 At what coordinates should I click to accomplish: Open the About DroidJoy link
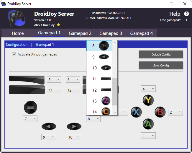pos(44,25)
